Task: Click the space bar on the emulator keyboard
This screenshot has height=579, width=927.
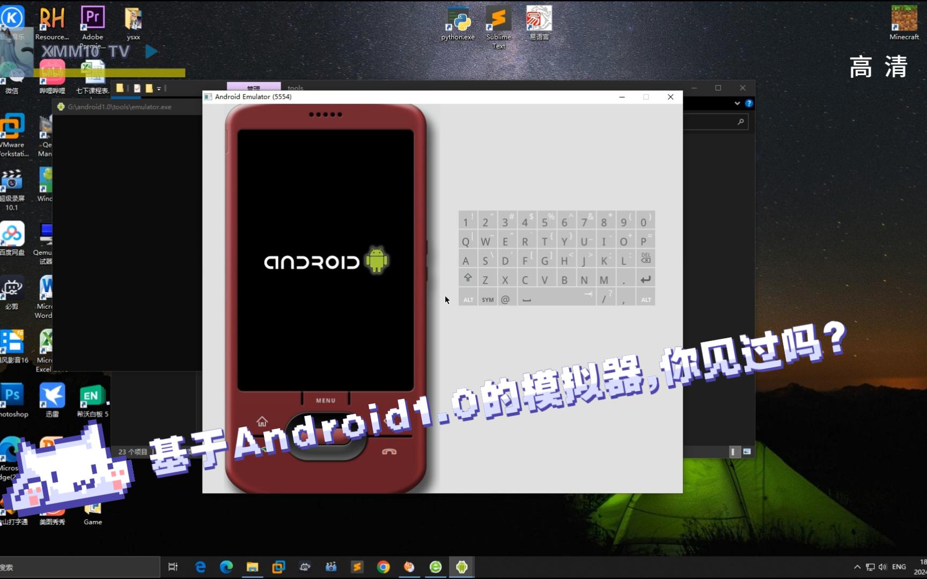Action: pos(556,298)
